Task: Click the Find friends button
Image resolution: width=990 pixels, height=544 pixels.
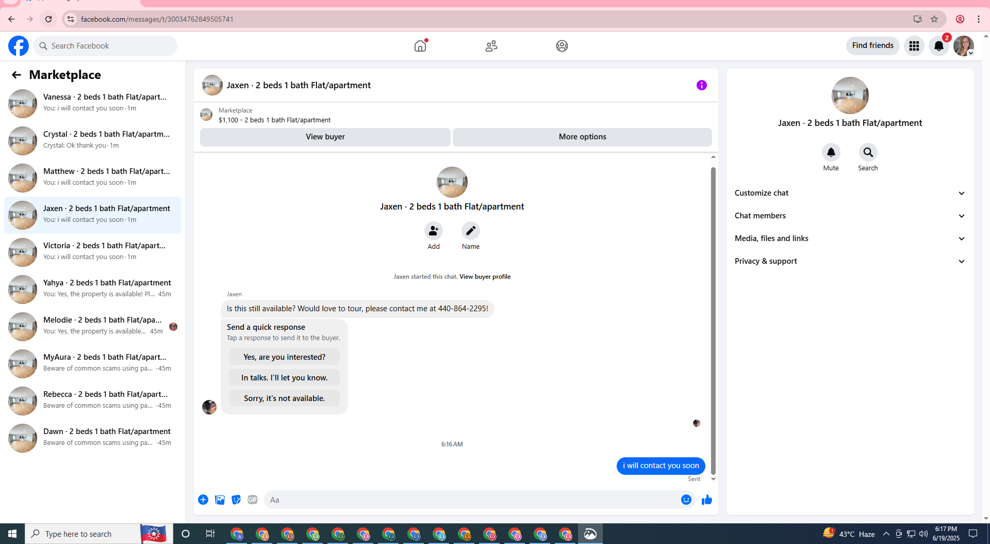Action: pyautogui.click(x=873, y=46)
